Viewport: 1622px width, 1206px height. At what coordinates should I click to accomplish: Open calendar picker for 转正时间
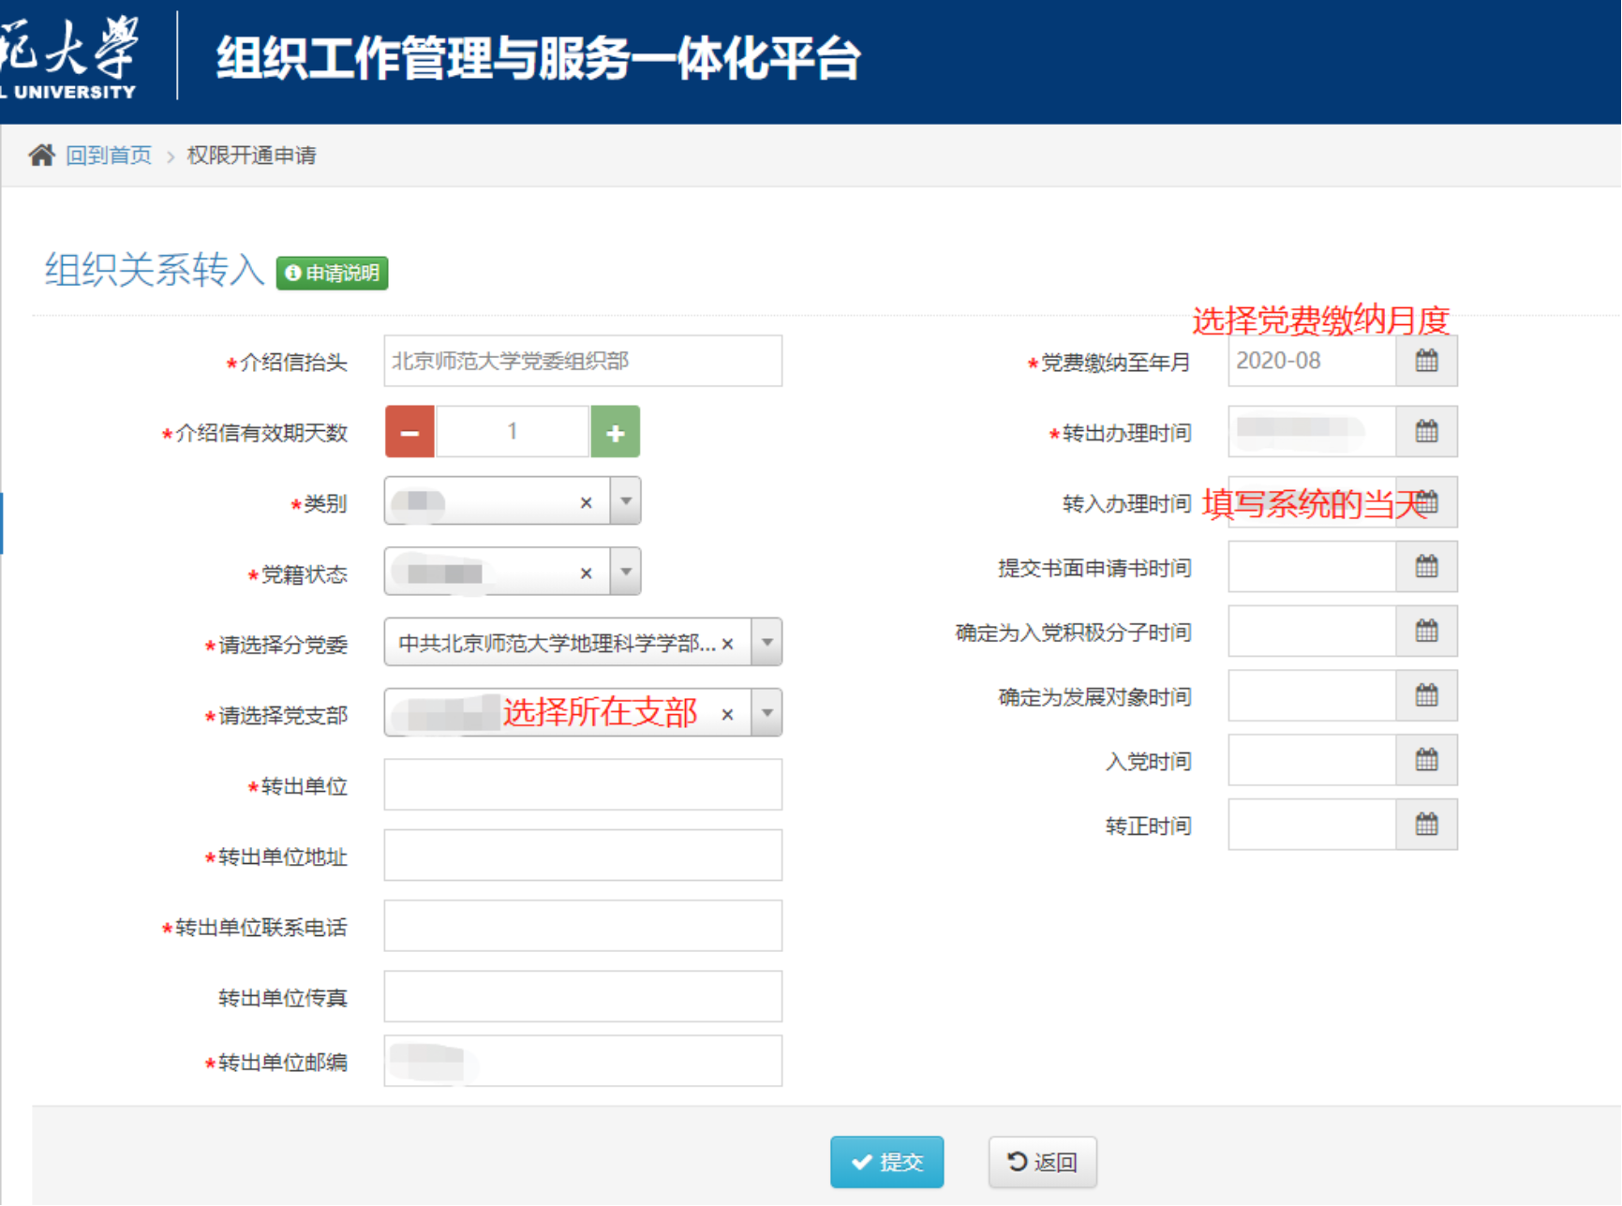[1426, 825]
